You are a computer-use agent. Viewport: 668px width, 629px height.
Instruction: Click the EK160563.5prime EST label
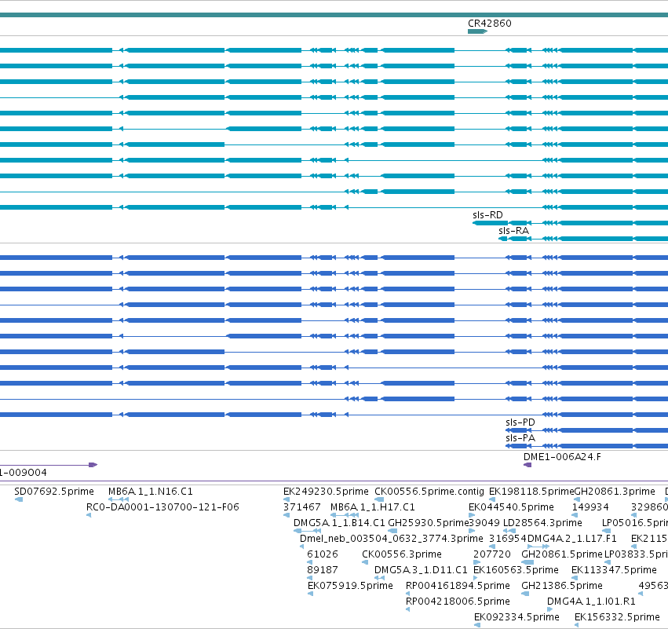pyautogui.click(x=516, y=571)
